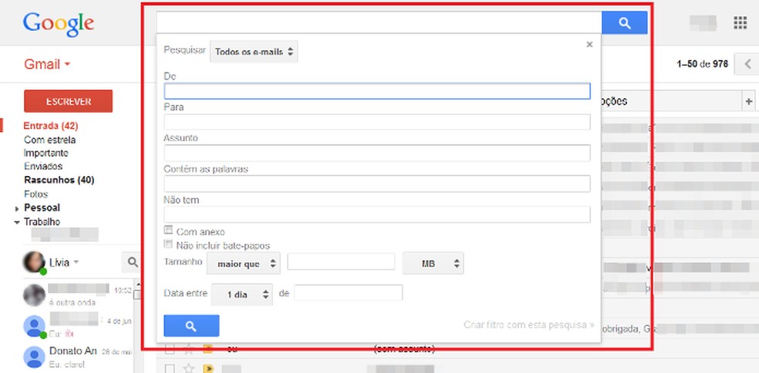Viewport: 759px width, 373px height.
Task: Open the Trabalho label
Action: coord(42,222)
